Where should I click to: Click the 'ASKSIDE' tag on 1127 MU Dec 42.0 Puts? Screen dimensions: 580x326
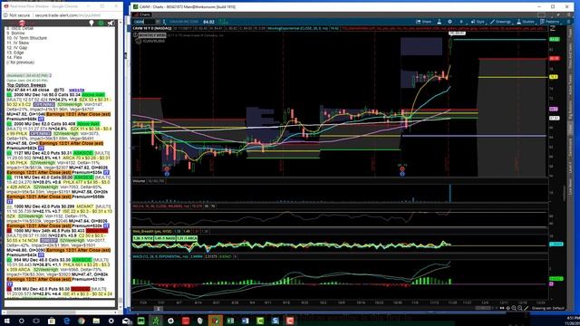82,153
